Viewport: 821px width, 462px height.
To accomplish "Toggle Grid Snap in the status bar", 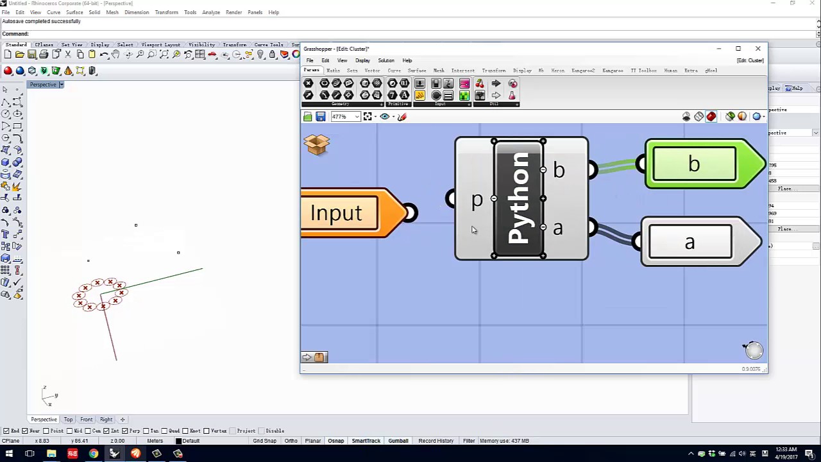I will [264, 441].
